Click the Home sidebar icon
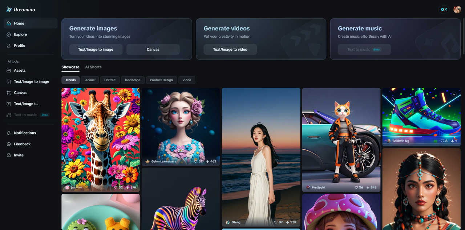Viewport: 465px width, 230px height. [9, 24]
